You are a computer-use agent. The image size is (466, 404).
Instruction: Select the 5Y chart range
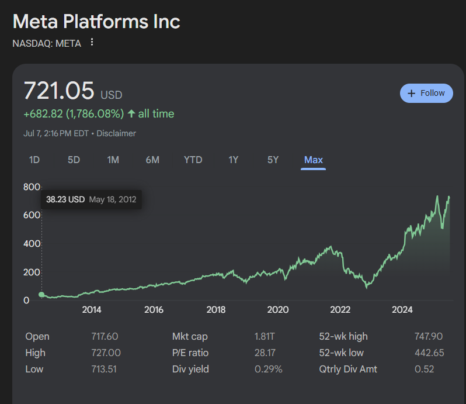273,160
